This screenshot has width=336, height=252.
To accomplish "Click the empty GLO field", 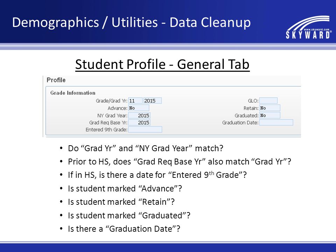I will [268, 100].
